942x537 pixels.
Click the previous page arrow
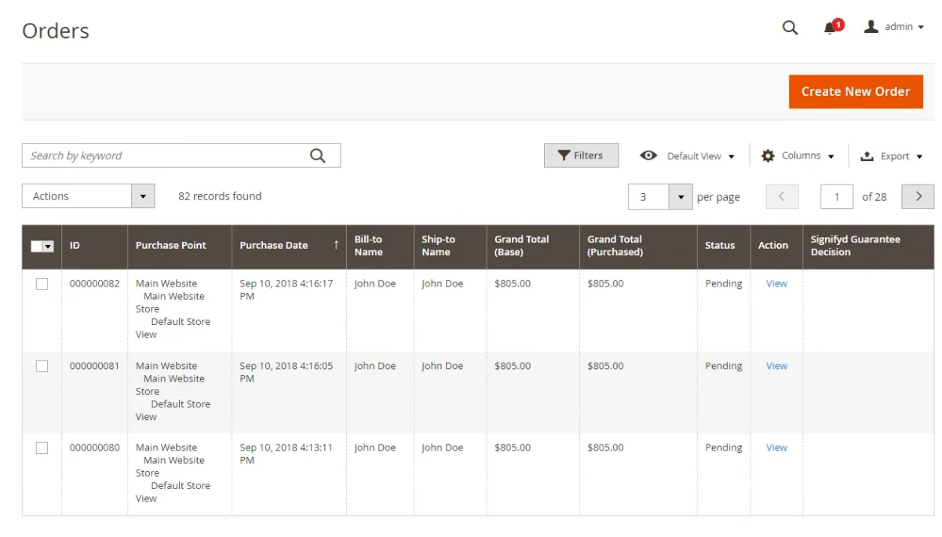pos(782,196)
